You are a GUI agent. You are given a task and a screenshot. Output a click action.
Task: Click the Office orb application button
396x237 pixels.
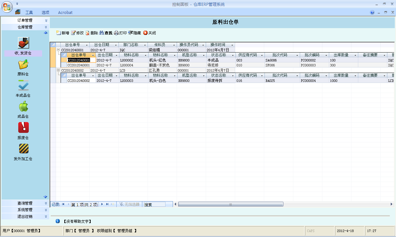click(7, 7)
